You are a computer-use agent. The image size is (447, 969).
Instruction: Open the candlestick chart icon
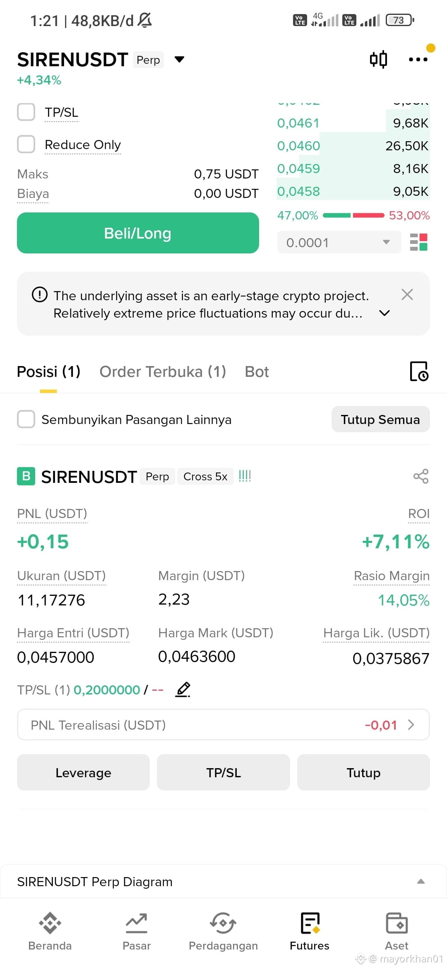378,59
